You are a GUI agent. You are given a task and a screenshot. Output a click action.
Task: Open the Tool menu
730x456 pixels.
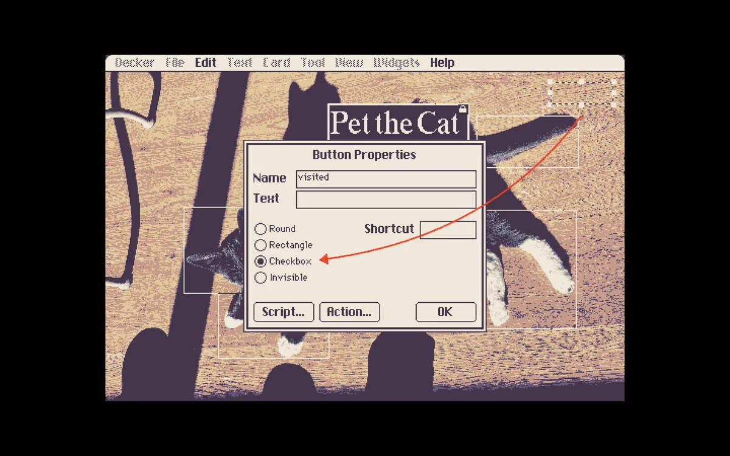[313, 63]
